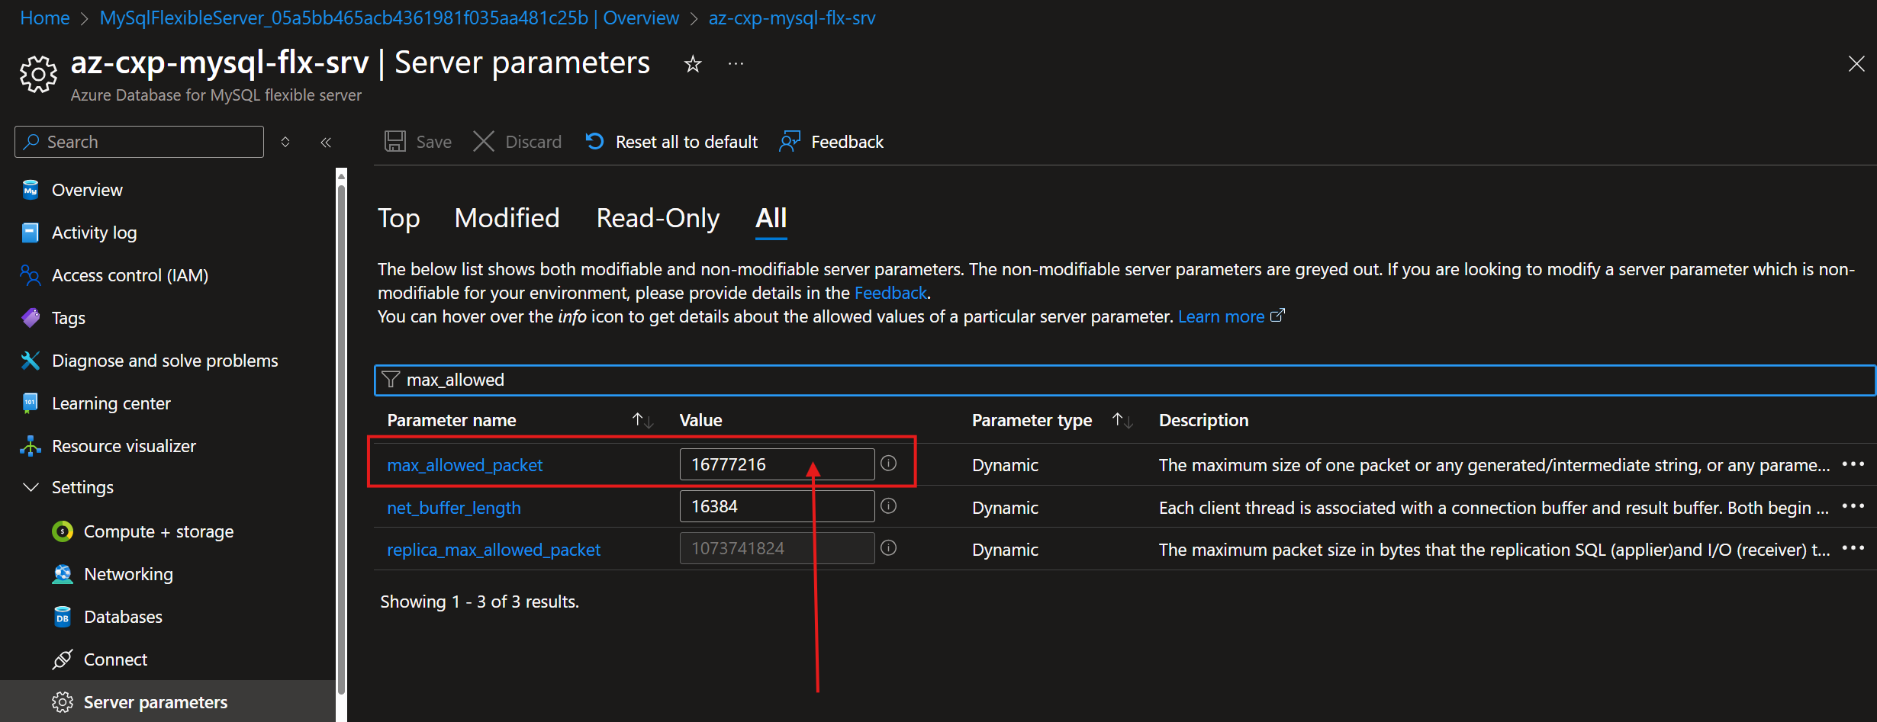Click the Diagnose and solve problems icon

pos(31,361)
